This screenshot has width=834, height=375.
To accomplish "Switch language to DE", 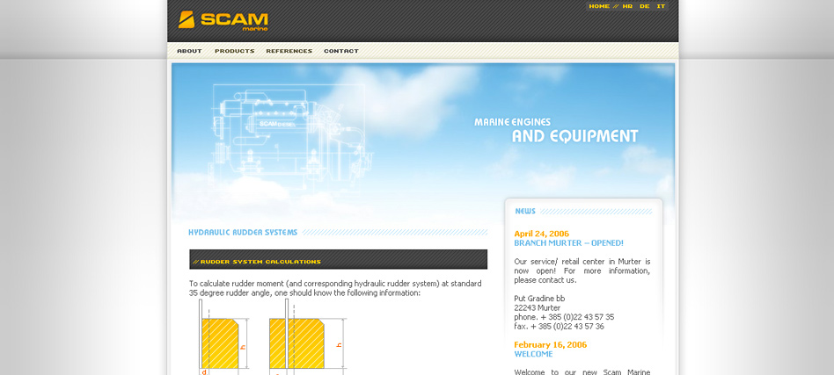I will [x=645, y=6].
